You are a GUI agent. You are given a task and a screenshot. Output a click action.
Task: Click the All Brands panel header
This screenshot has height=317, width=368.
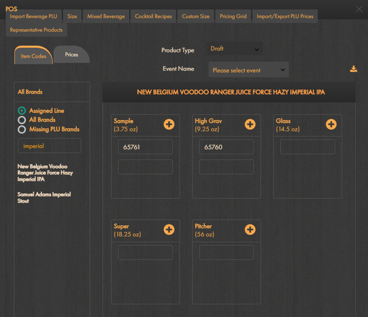tap(52, 92)
